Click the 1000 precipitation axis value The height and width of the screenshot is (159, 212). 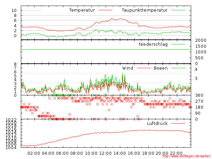pos(201,52)
